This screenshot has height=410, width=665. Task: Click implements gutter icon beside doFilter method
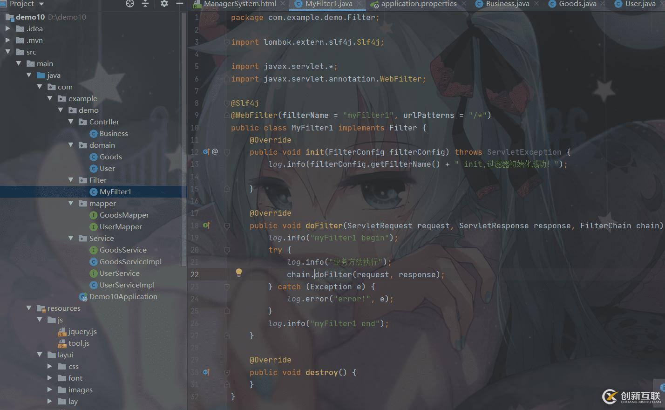(206, 225)
